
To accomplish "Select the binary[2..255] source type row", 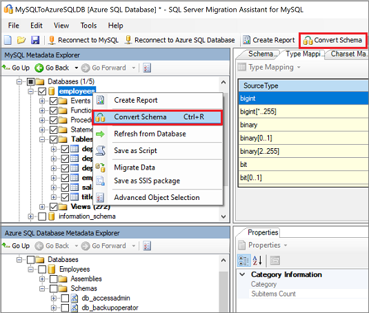I will (x=303, y=151).
